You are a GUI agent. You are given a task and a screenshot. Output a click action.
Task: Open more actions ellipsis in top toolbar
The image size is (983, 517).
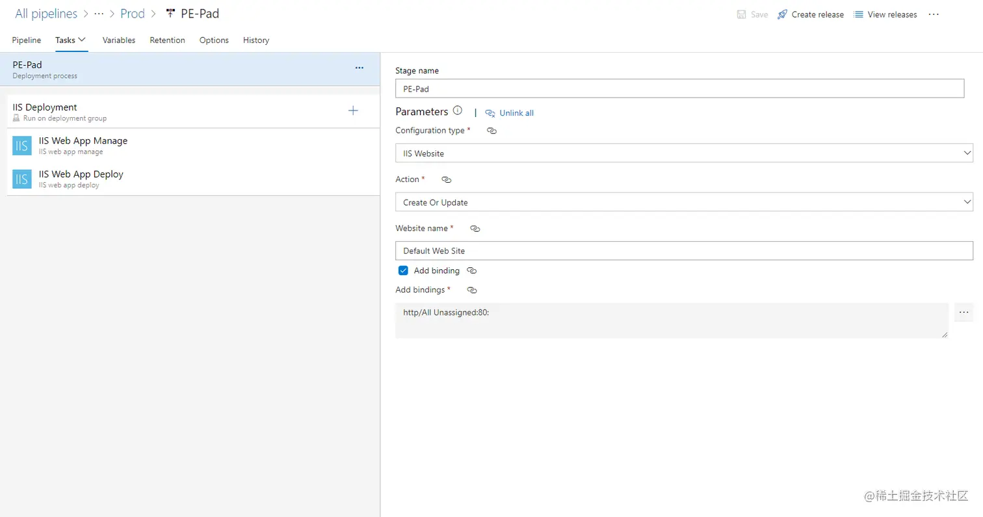(934, 14)
